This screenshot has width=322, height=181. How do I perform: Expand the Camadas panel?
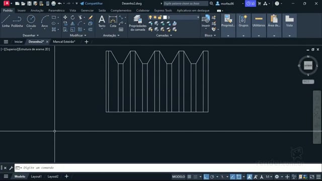point(164,35)
